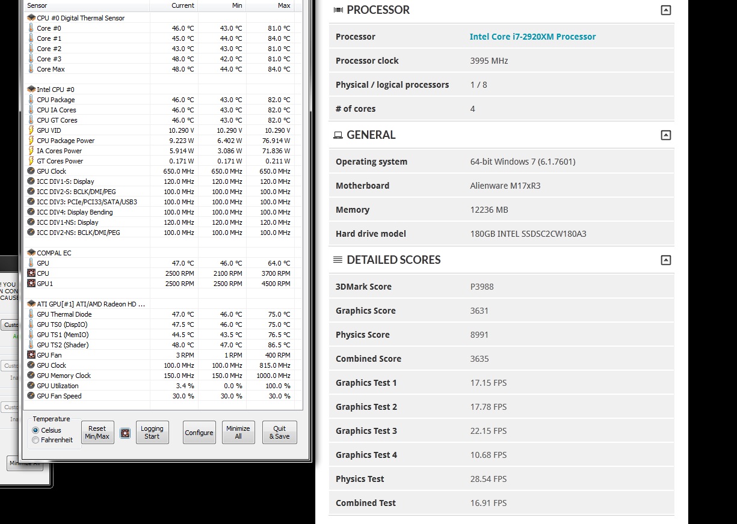This screenshot has width=737, height=524.
Task: Click the clock icon beside ICC DIV1-S: Display
Action: (31, 181)
